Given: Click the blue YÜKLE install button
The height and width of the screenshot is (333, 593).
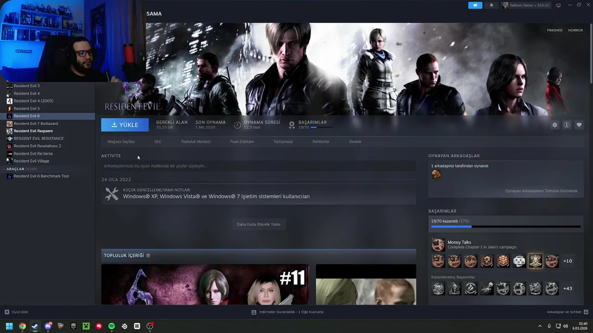Looking at the screenshot, I should coord(125,125).
